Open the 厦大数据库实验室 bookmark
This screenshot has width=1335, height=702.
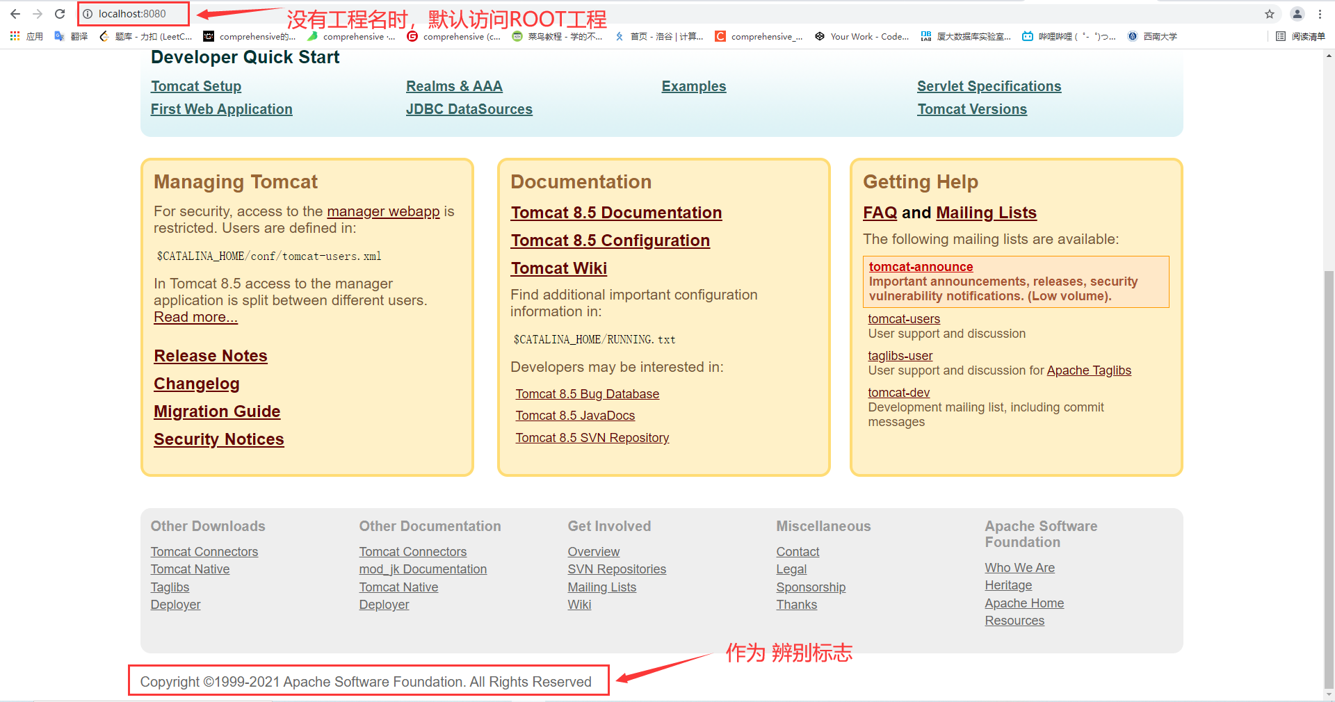pyautogui.click(x=966, y=36)
